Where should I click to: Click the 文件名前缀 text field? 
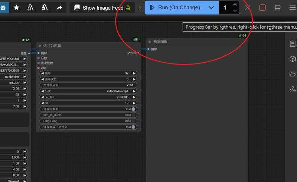click(x=88, y=85)
